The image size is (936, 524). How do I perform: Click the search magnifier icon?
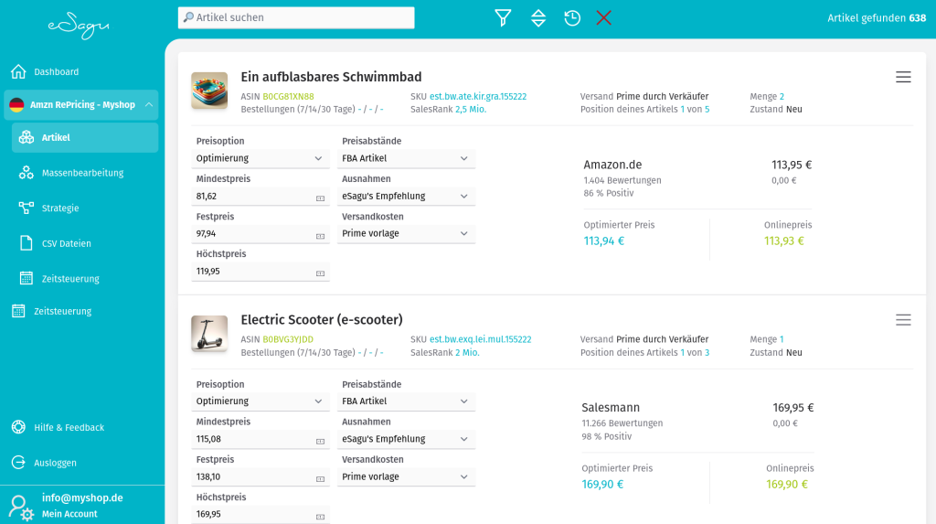(x=188, y=17)
